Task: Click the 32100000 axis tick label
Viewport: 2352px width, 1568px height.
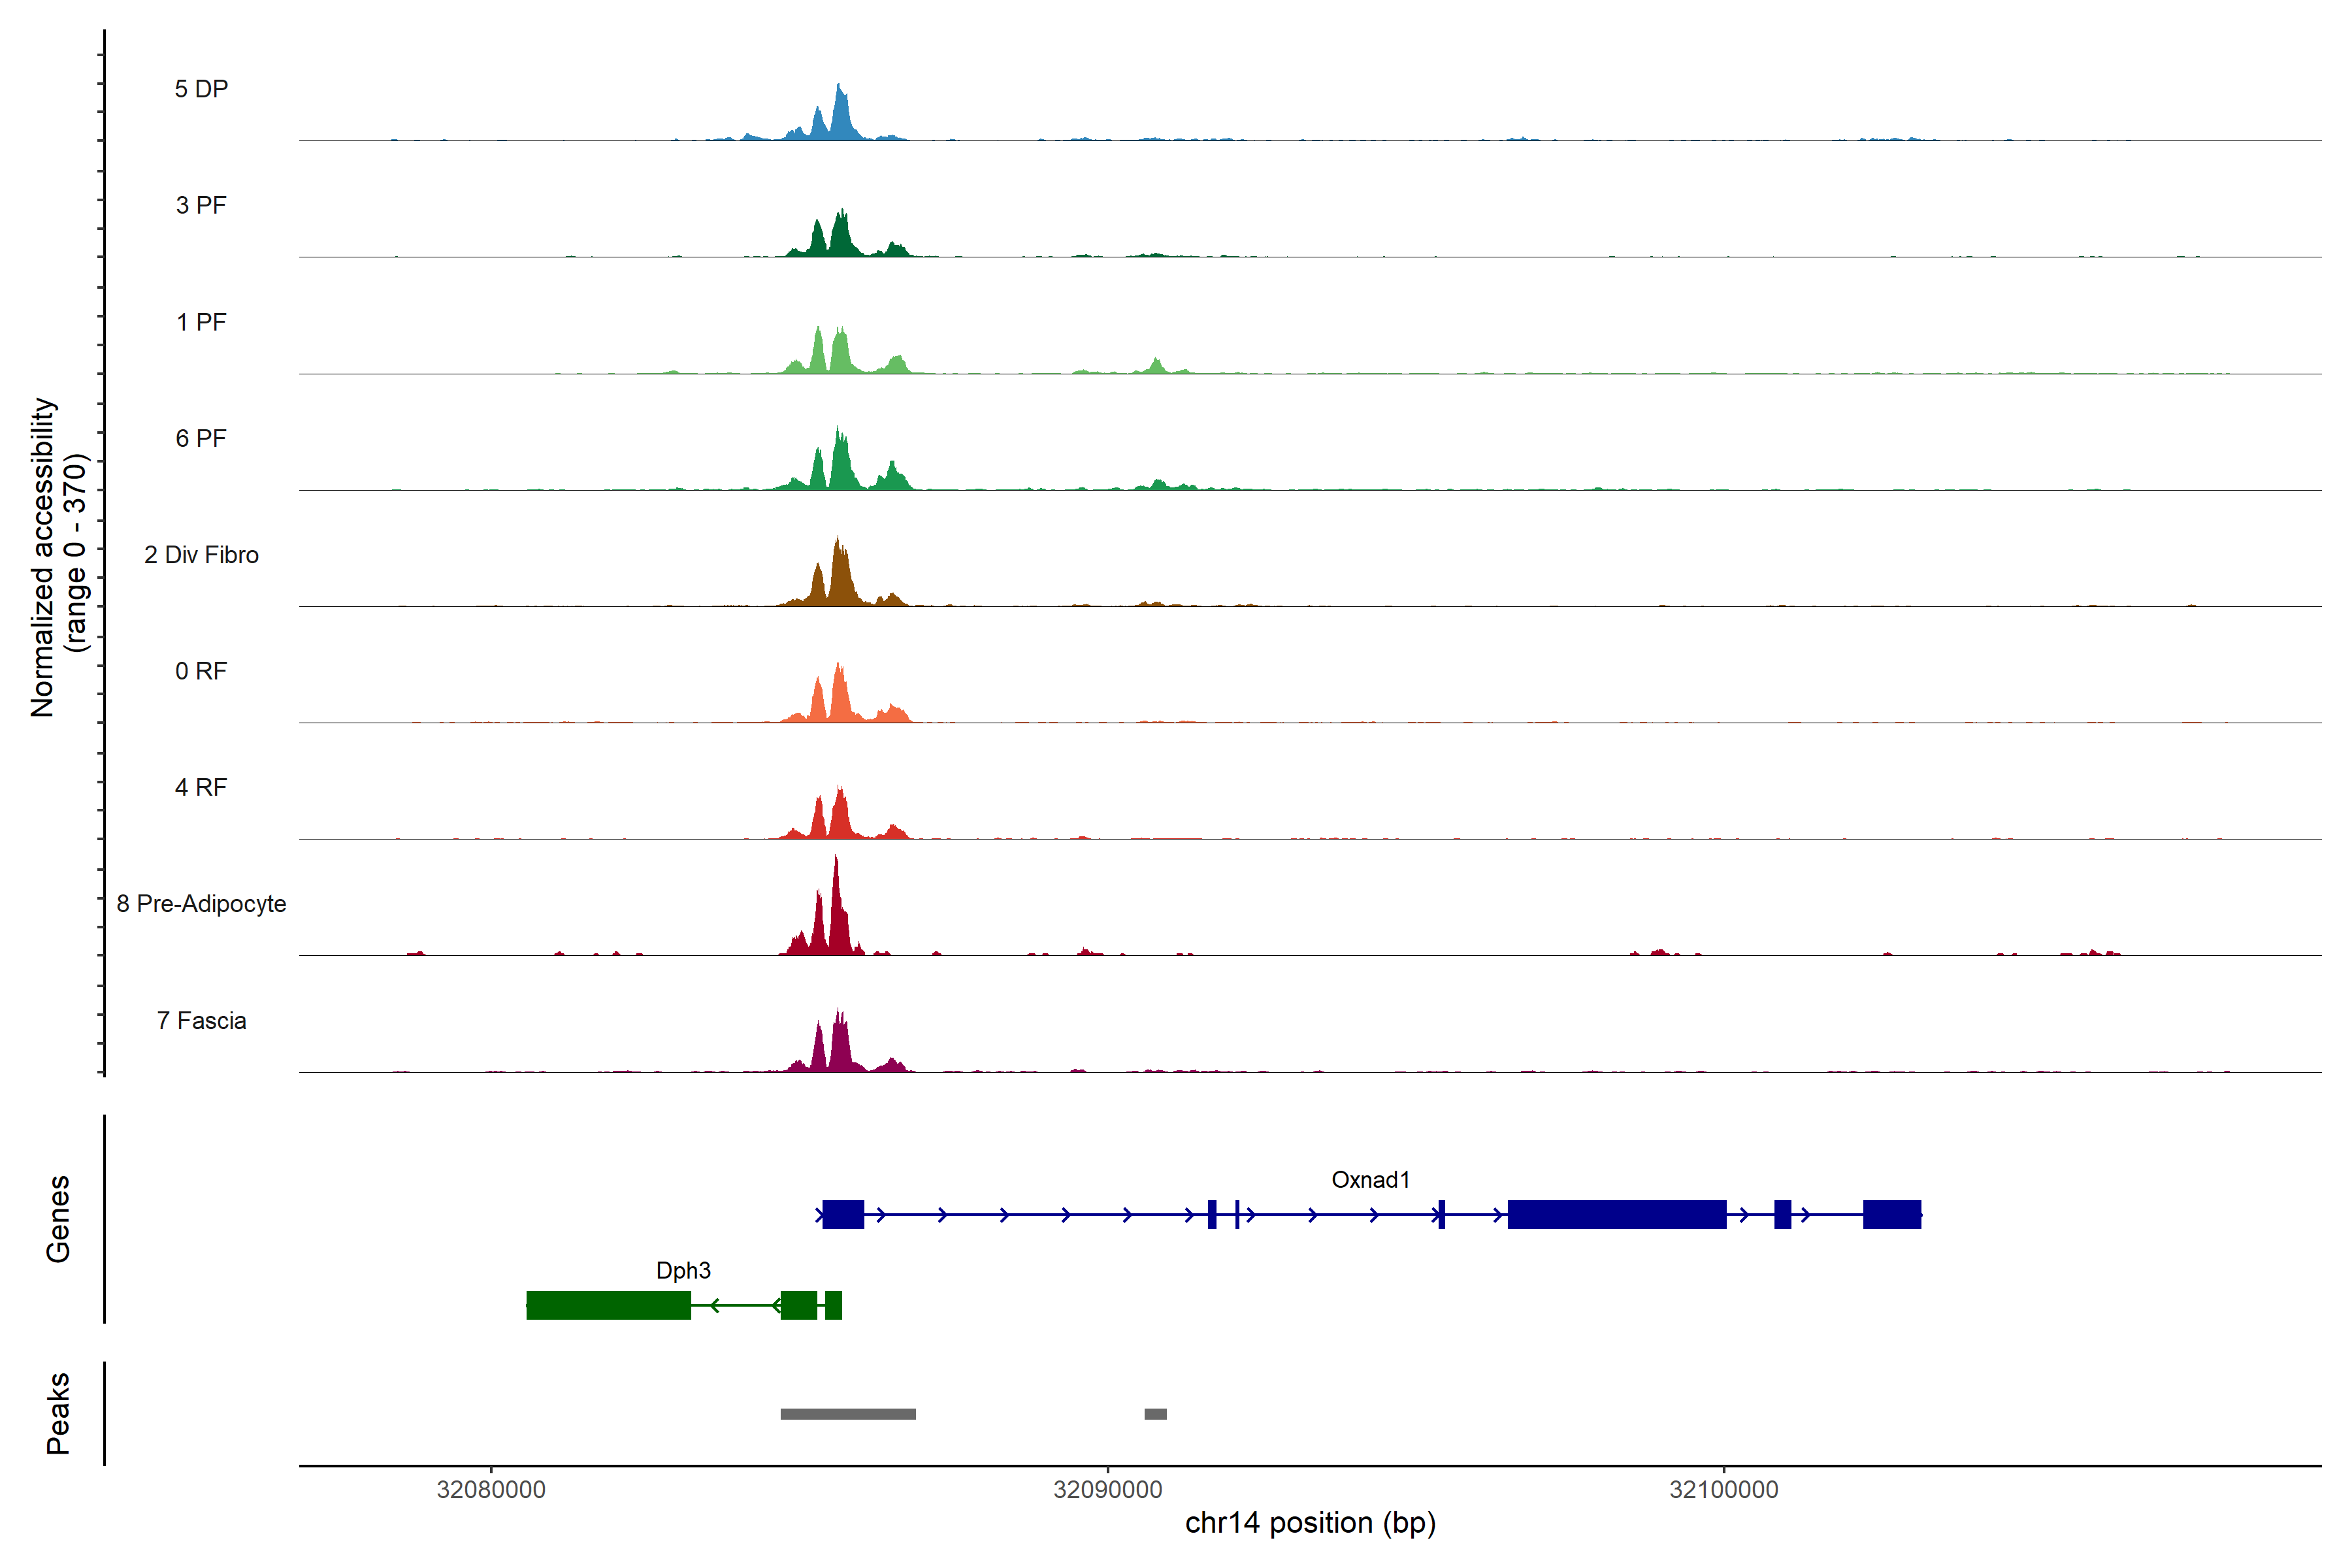Action: (1723, 1490)
